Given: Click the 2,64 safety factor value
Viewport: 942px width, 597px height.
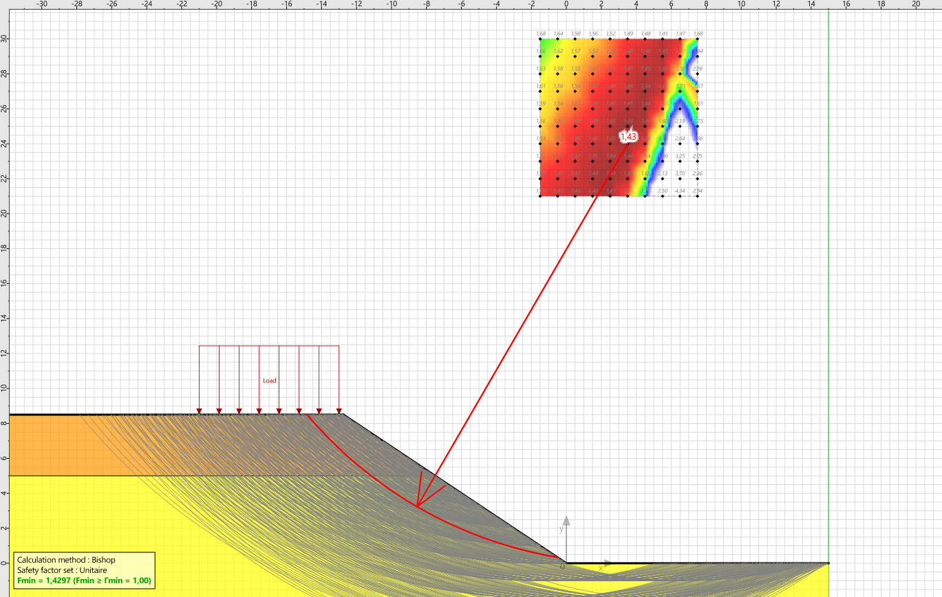Looking at the screenshot, I should (x=680, y=138).
